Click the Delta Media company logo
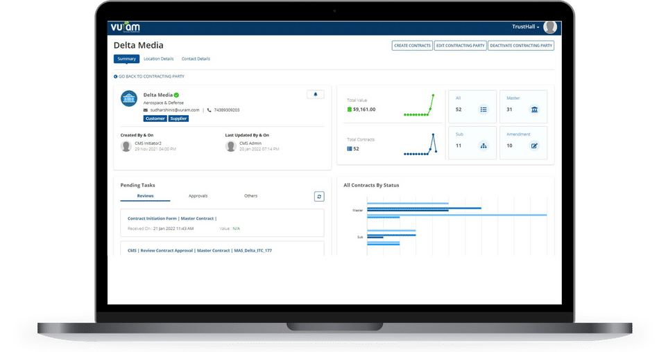Viewport: 666px width, 352px height. point(129,98)
